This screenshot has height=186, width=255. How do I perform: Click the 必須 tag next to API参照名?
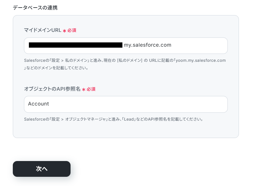tap(91, 89)
